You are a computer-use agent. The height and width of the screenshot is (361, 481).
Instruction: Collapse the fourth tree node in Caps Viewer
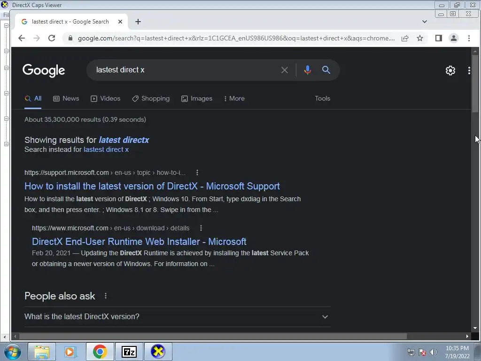6,94
